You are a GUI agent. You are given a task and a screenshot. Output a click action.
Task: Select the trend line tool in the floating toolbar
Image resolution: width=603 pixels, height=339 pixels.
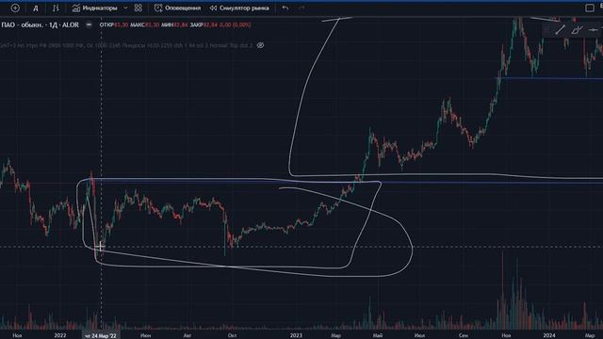point(560,29)
